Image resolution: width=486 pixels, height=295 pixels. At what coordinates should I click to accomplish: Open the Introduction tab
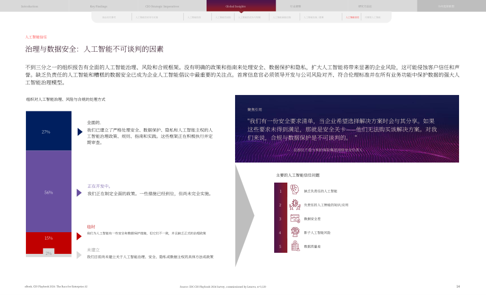point(30,6)
